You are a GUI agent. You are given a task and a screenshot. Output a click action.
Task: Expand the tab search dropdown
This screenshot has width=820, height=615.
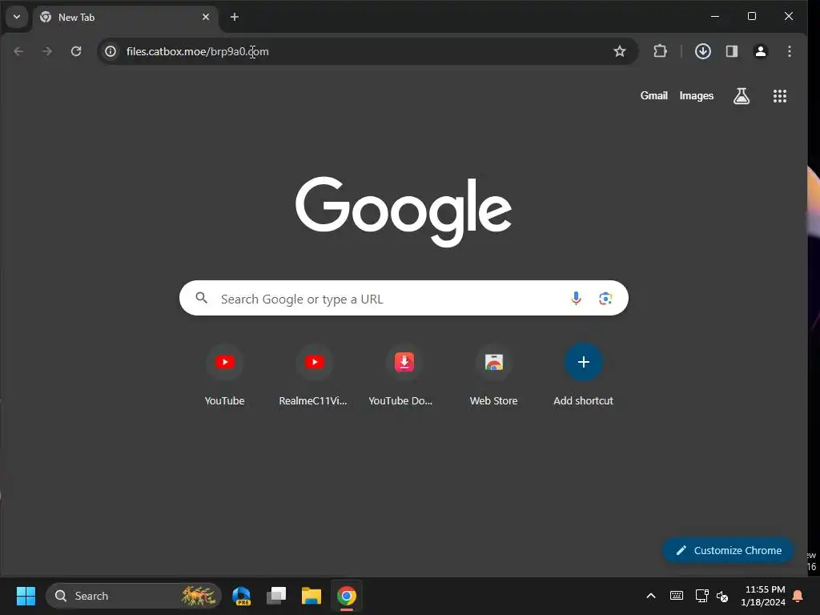17,17
